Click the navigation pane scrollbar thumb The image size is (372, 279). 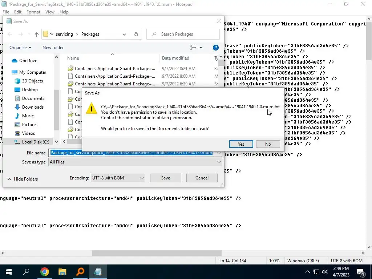coord(56,110)
